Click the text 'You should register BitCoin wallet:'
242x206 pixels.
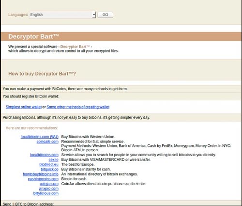click(x=30, y=96)
